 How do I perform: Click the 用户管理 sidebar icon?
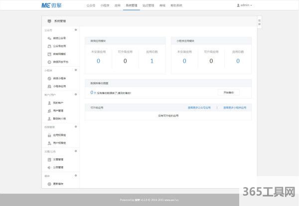[49, 110]
